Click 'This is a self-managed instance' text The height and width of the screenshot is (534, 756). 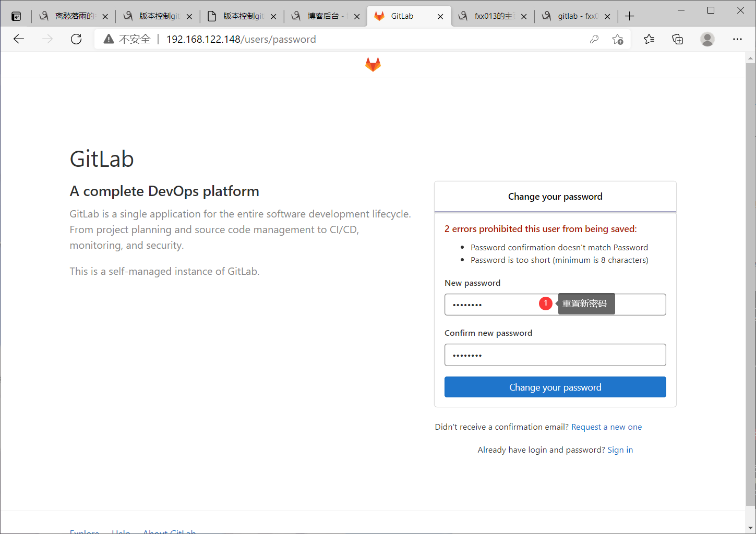pos(164,272)
